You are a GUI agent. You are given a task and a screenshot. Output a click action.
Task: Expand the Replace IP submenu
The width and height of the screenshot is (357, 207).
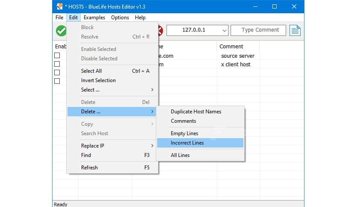[x=113, y=146]
